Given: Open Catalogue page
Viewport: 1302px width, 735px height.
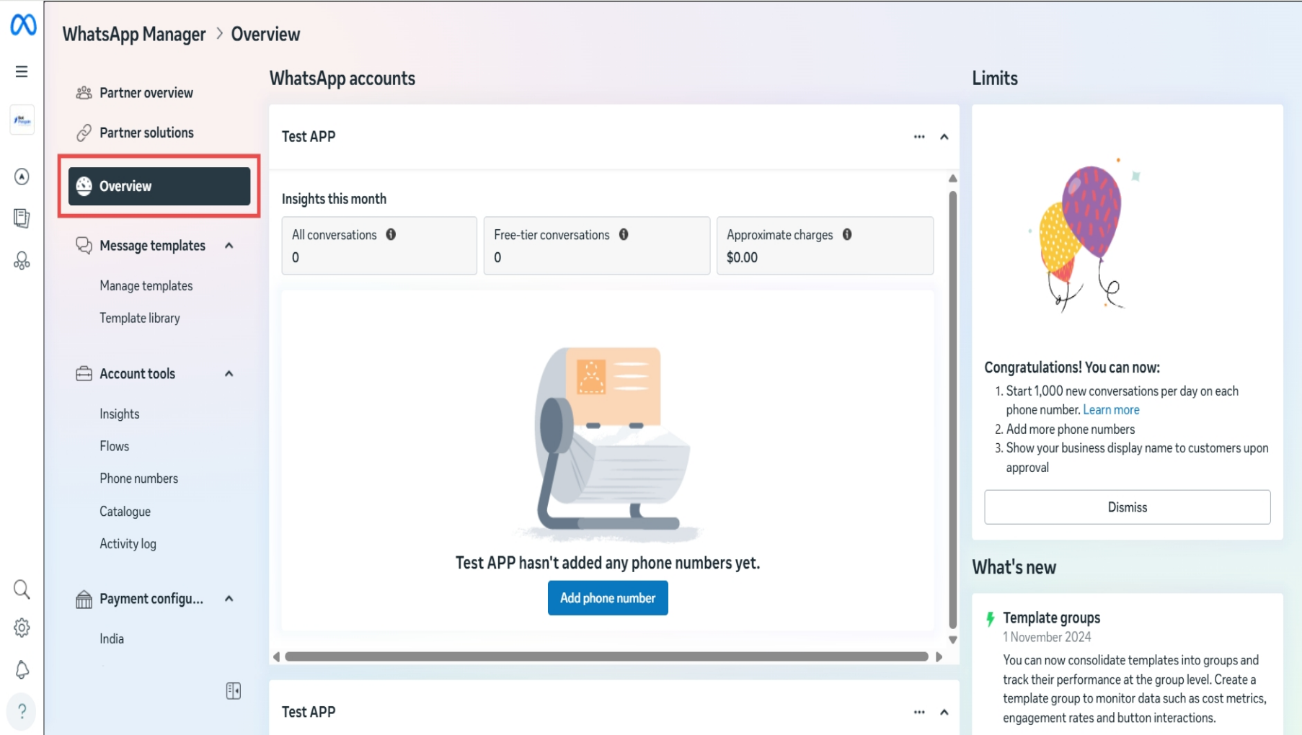Looking at the screenshot, I should [x=125, y=512].
